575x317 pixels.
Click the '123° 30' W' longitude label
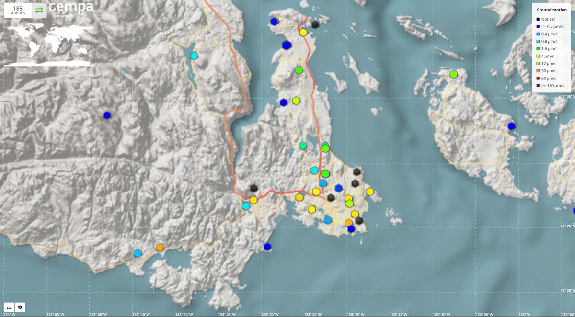269,314
